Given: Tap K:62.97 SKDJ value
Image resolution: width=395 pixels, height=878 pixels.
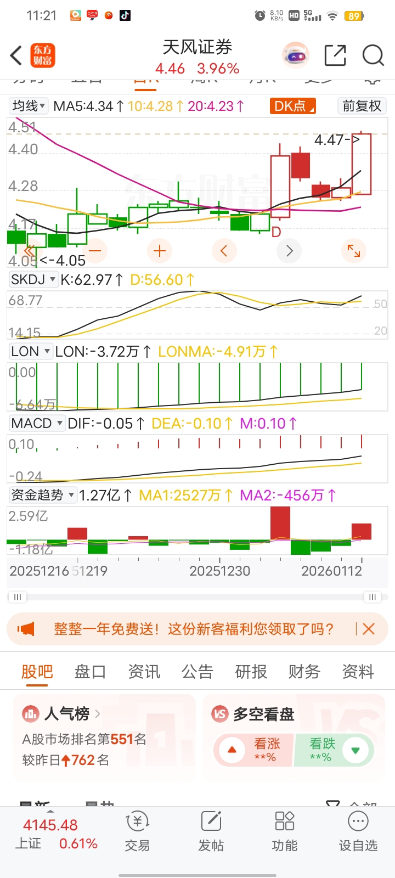Looking at the screenshot, I should (x=92, y=280).
